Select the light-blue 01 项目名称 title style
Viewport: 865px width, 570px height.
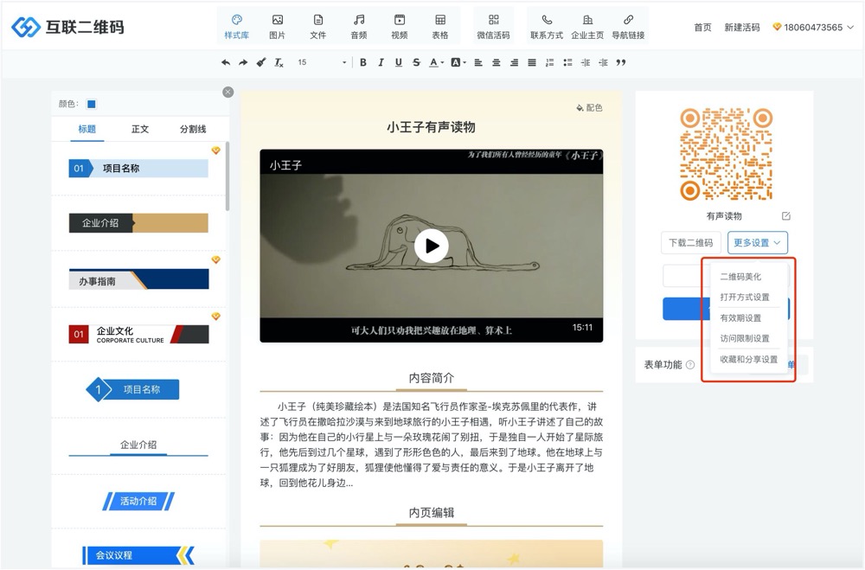pyautogui.click(x=138, y=169)
